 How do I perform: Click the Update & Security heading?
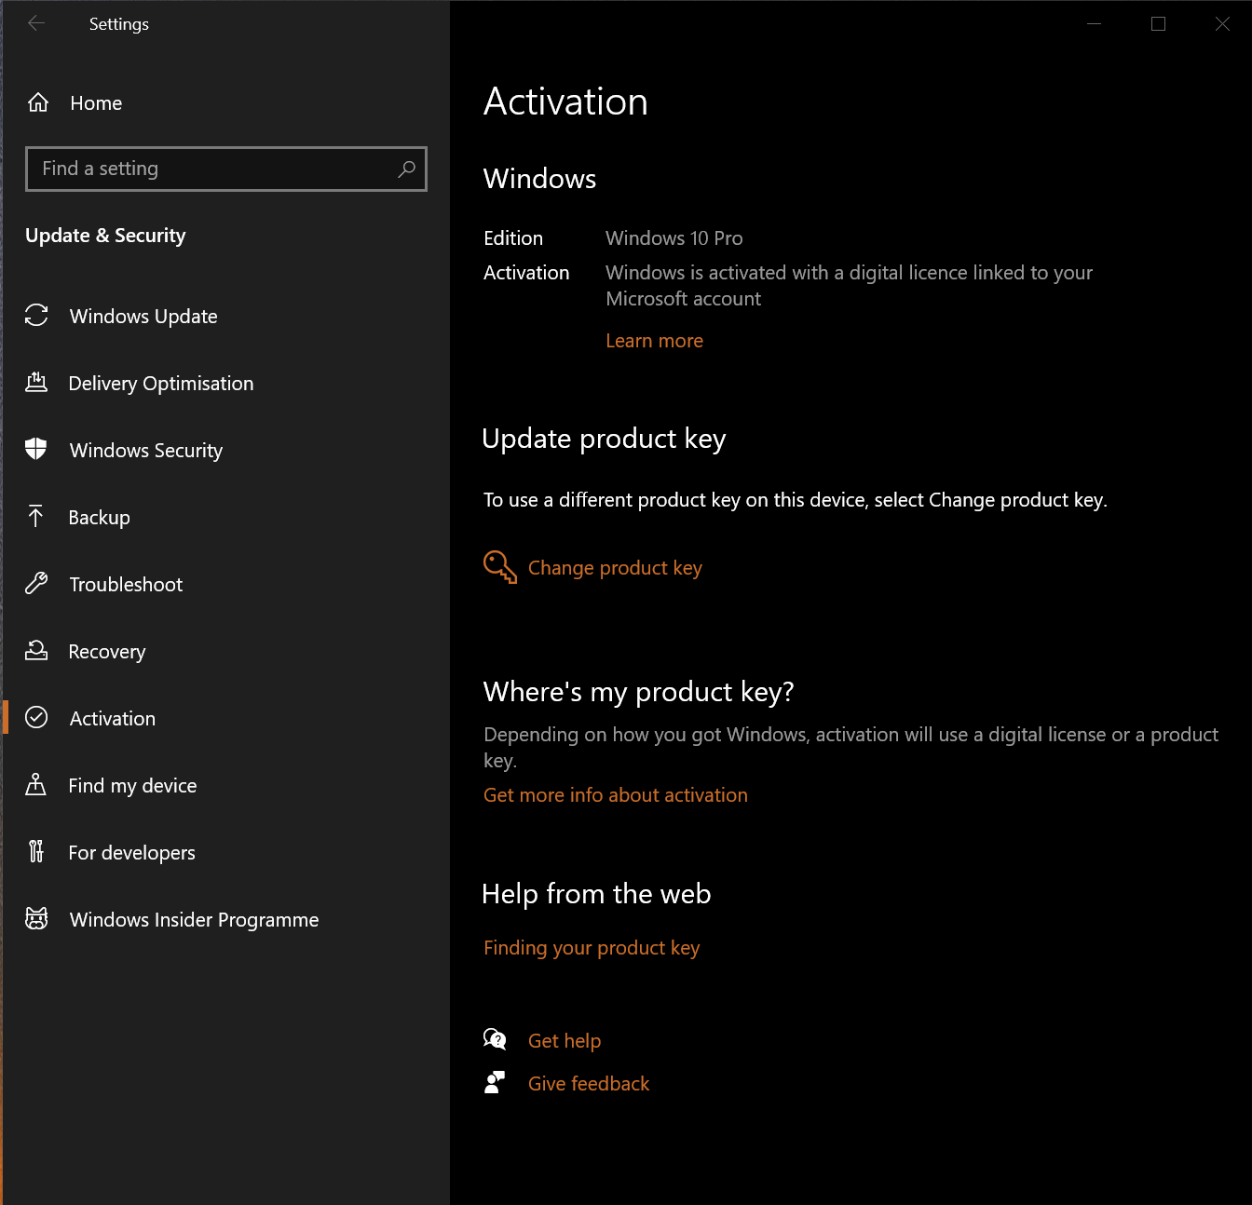point(105,236)
